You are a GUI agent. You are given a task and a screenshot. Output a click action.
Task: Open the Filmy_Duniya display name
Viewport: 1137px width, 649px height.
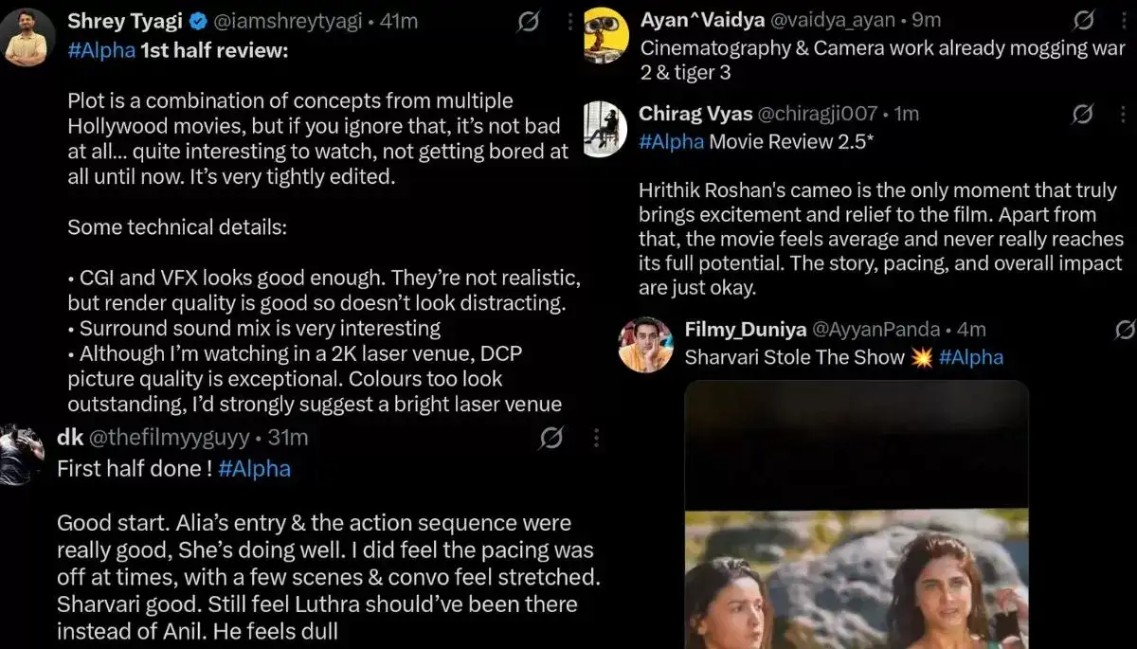tap(746, 330)
